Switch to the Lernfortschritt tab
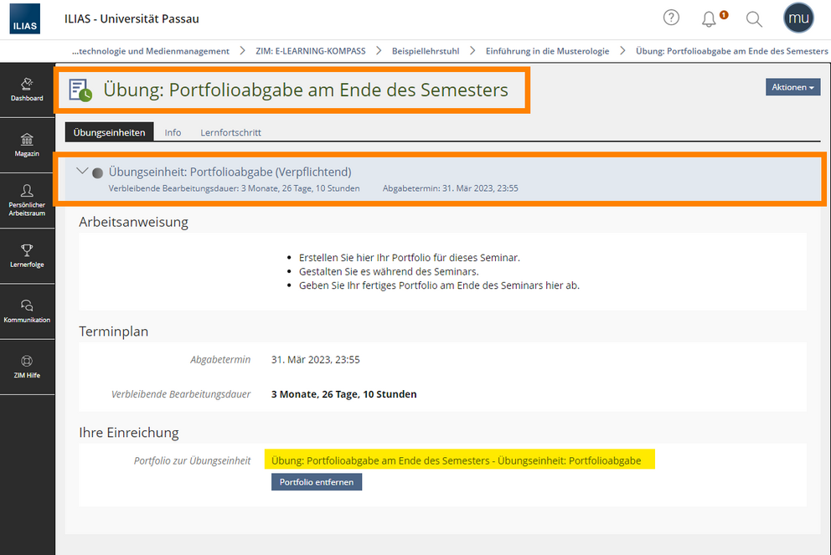Image resolution: width=831 pixels, height=555 pixels. (x=230, y=132)
